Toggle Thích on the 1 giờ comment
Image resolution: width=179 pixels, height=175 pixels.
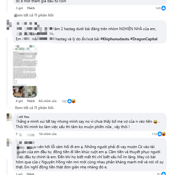pos(30,174)
